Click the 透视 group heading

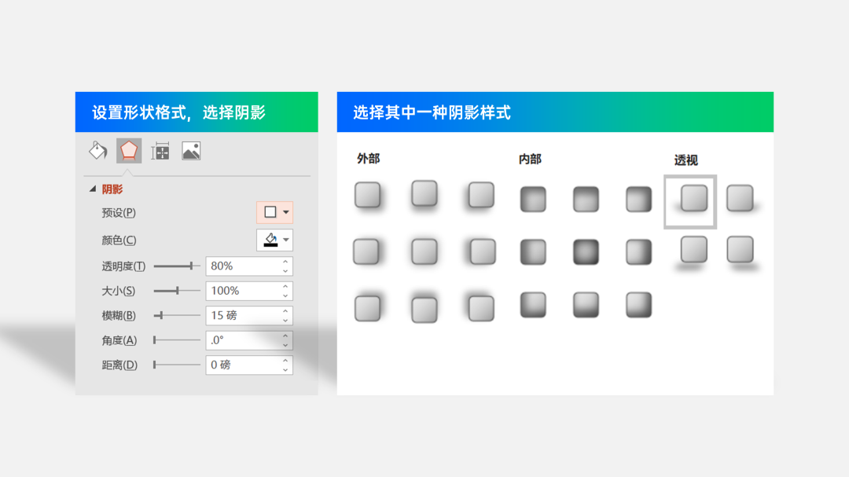pyautogui.click(x=685, y=160)
